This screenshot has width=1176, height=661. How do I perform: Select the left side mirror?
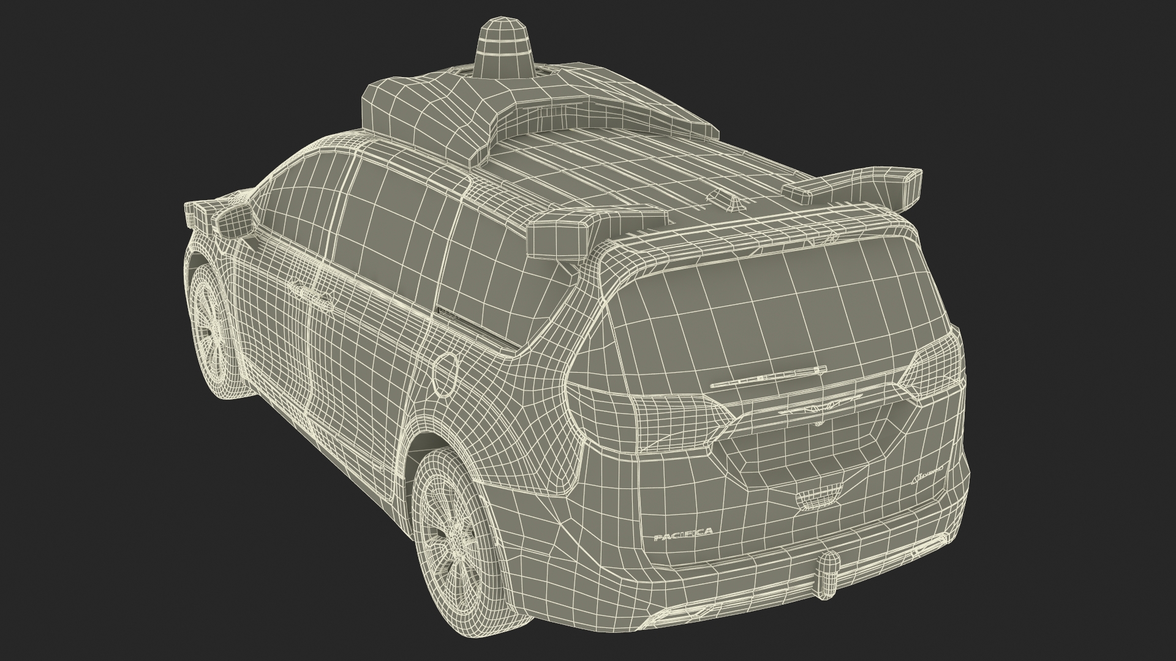233,221
